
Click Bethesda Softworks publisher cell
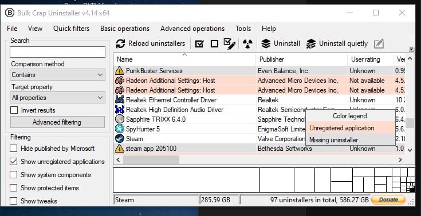point(285,148)
